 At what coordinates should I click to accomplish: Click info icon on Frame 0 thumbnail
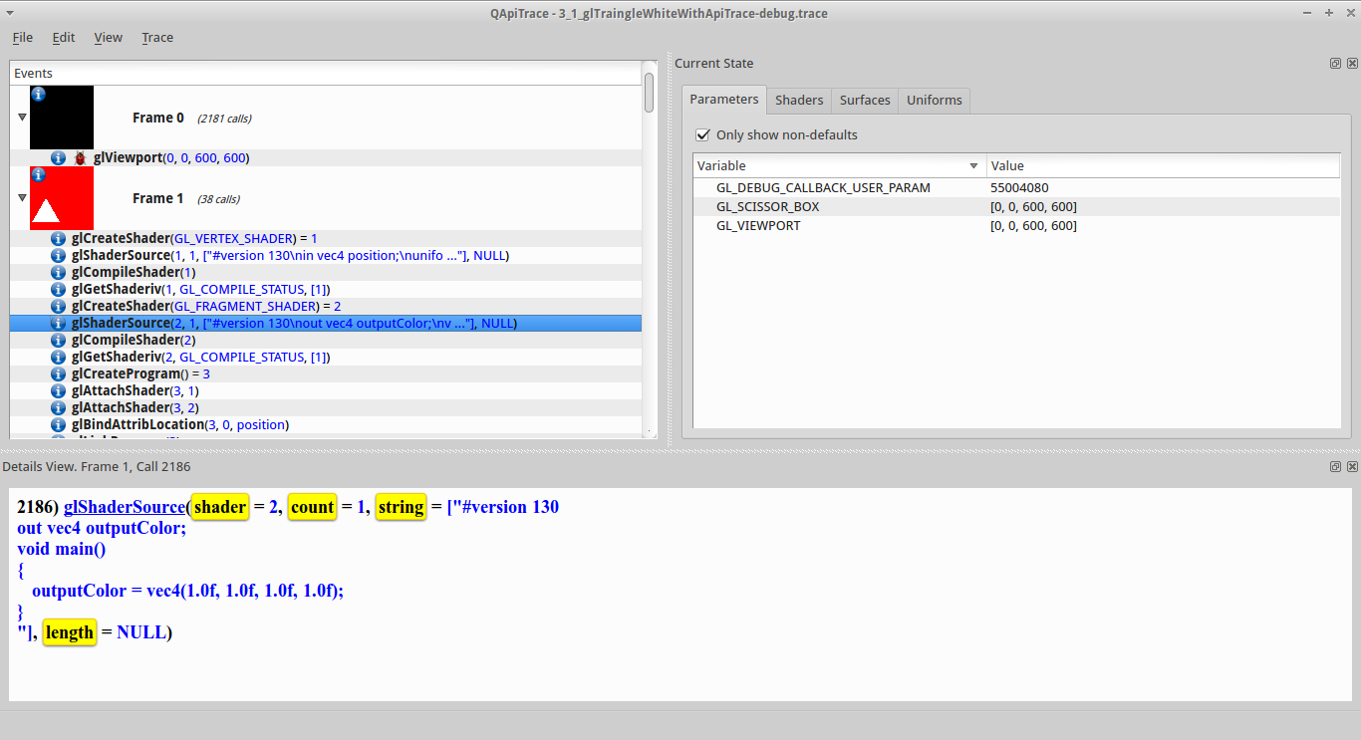(38, 94)
